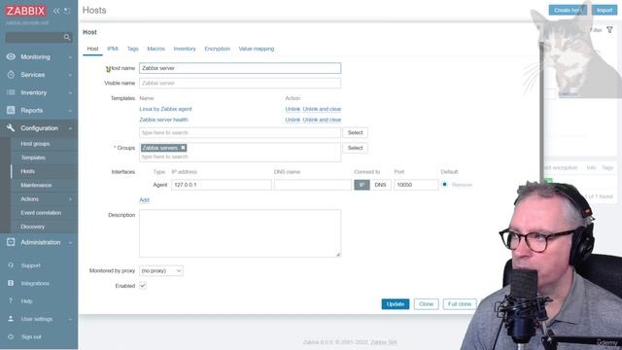Expand the Reports menu section
Image resolution: width=622 pixels, height=350 pixels.
tap(70, 111)
